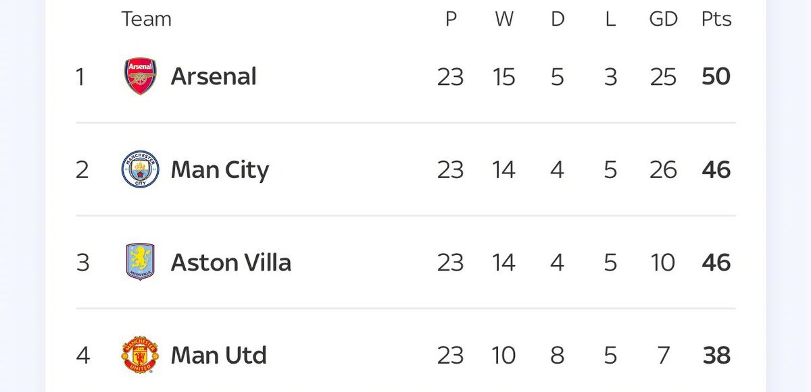Click the Aston Villa club crest
The image size is (811, 392).
click(x=140, y=262)
